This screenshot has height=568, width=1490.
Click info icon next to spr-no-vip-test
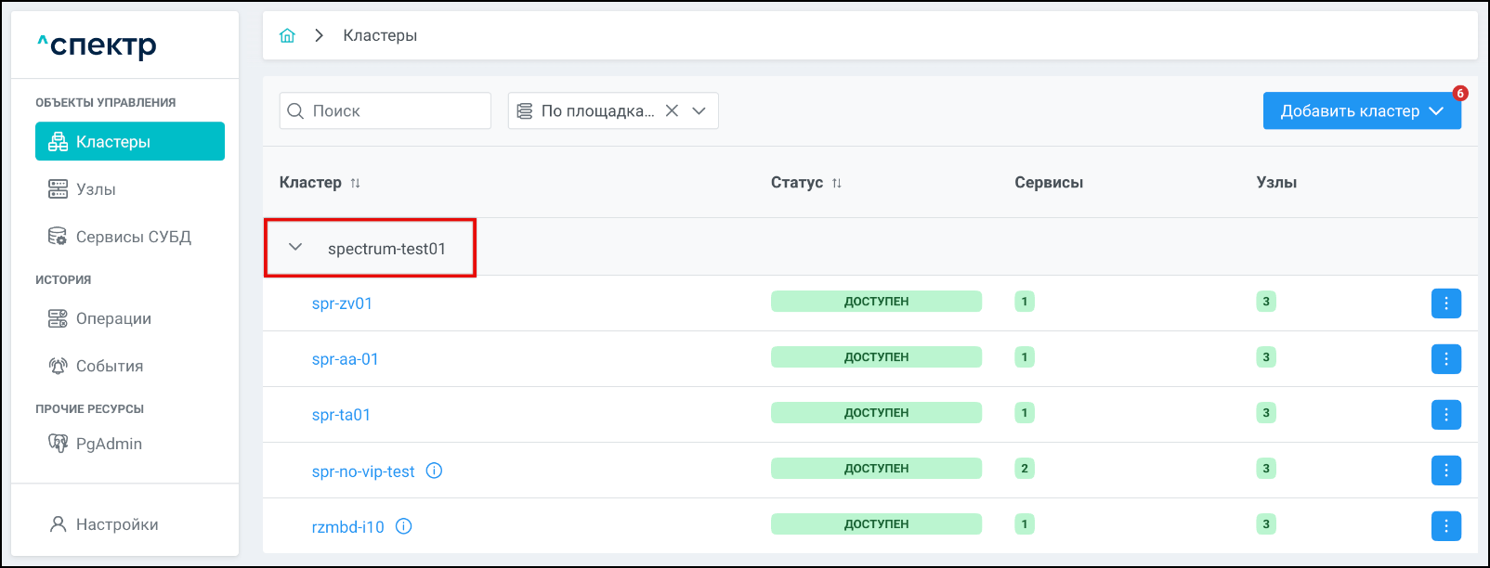434,471
